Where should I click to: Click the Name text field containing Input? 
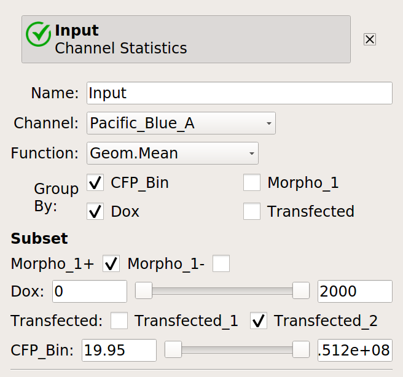pos(240,93)
